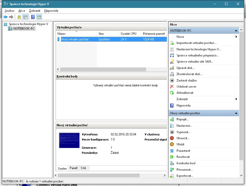The height and width of the screenshot is (186, 246).
Task: Click the Přesunout move icon
Action: coord(172,169)
